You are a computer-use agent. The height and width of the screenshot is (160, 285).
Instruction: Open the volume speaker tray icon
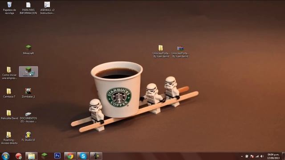point(262,156)
